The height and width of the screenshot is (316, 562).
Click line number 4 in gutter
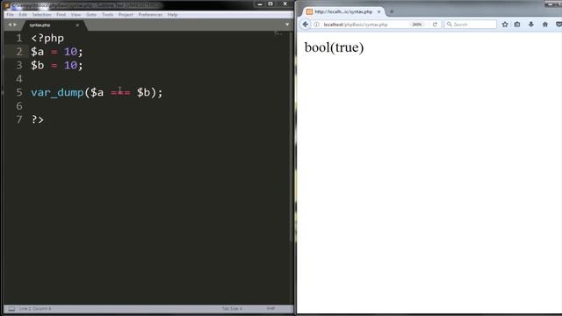19,79
